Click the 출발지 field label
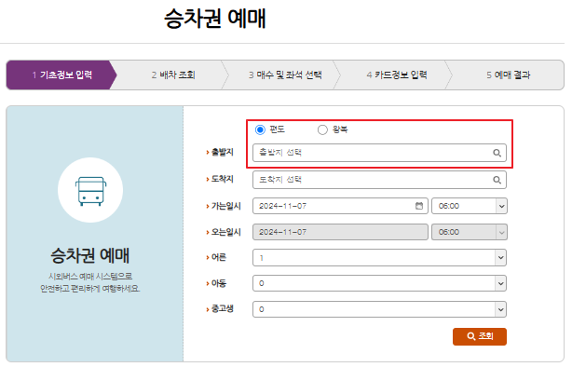The height and width of the screenshot is (367, 572). [x=222, y=152]
